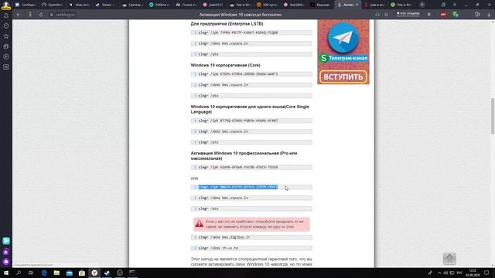Open browsing history clock icon in sidebar

6,25
